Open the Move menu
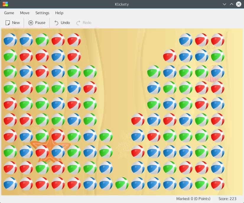Image resolution: width=244 pixels, height=203 pixels. click(x=25, y=13)
